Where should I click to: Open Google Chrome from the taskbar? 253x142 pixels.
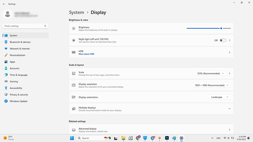coord(138,138)
